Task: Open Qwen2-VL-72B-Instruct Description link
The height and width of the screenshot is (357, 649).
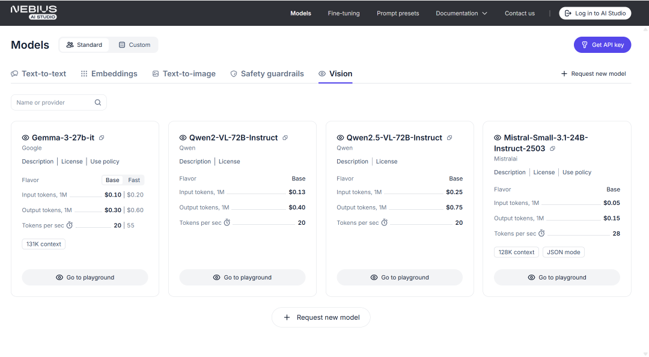Action: point(195,162)
